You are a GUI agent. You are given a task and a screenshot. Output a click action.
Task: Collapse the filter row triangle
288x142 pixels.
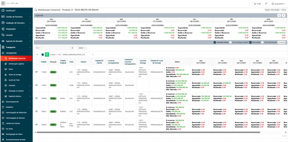click(x=37, y=55)
